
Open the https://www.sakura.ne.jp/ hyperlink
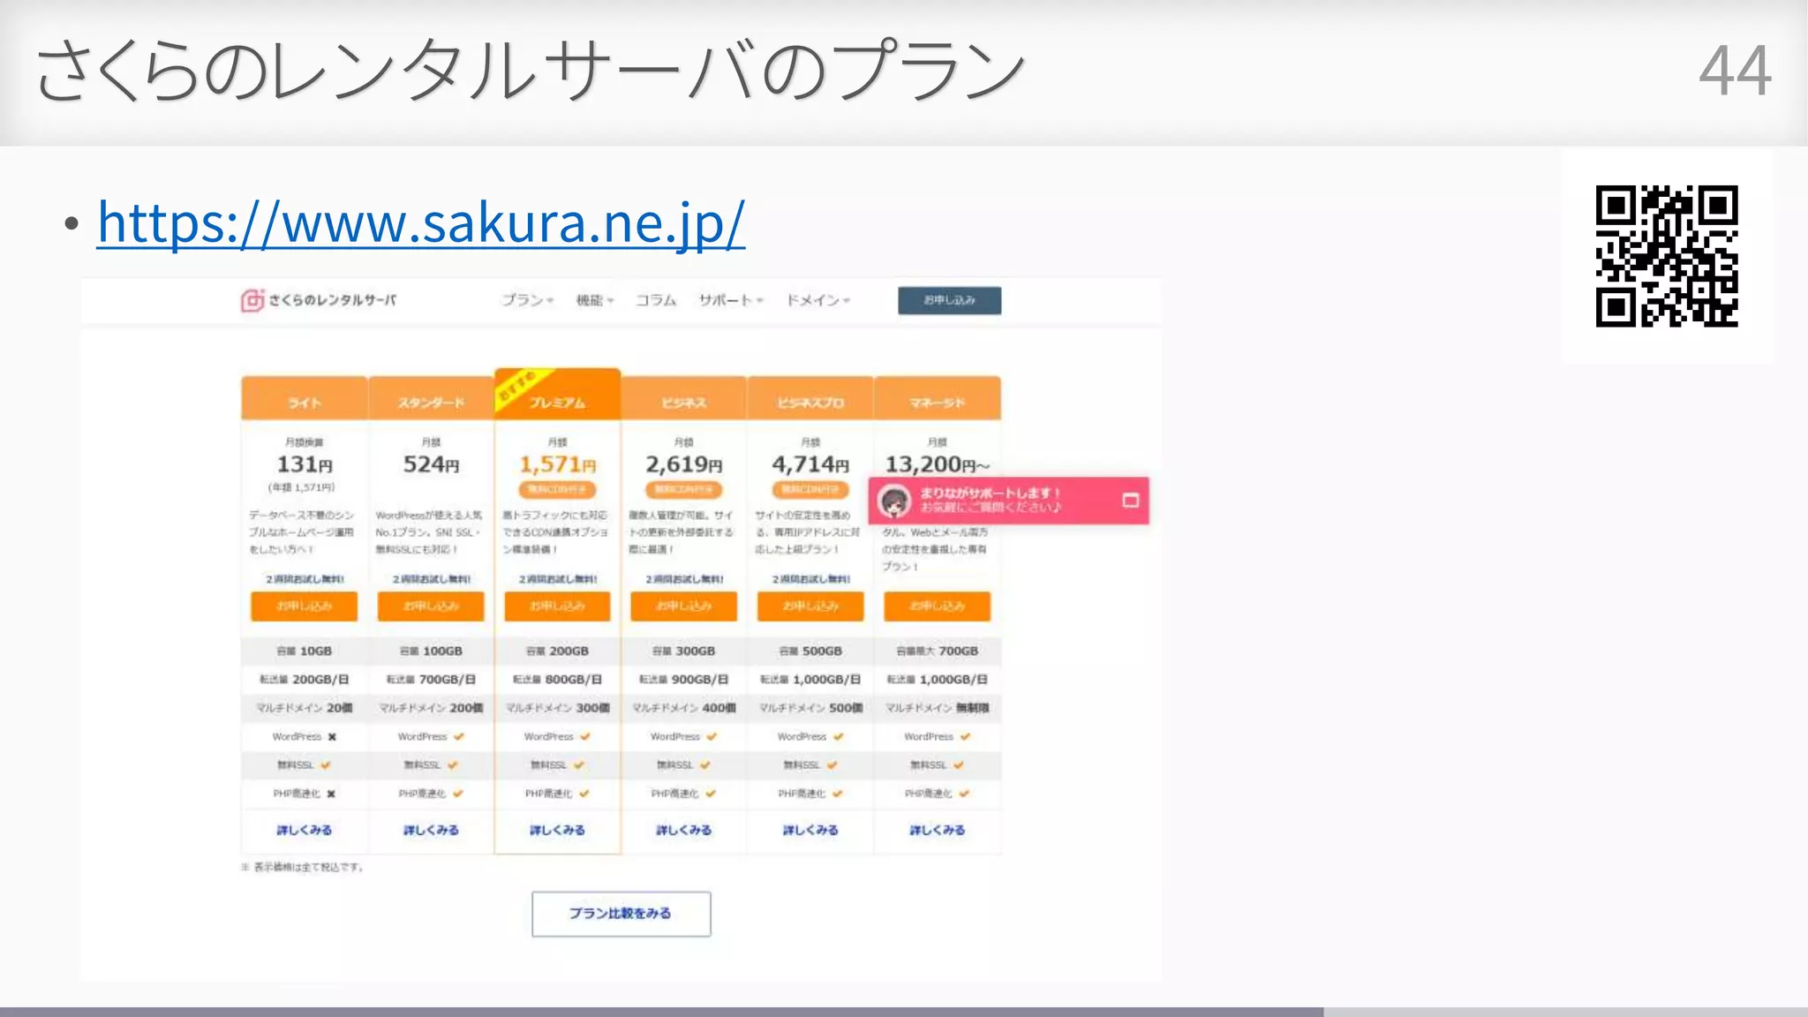pyautogui.click(x=420, y=222)
